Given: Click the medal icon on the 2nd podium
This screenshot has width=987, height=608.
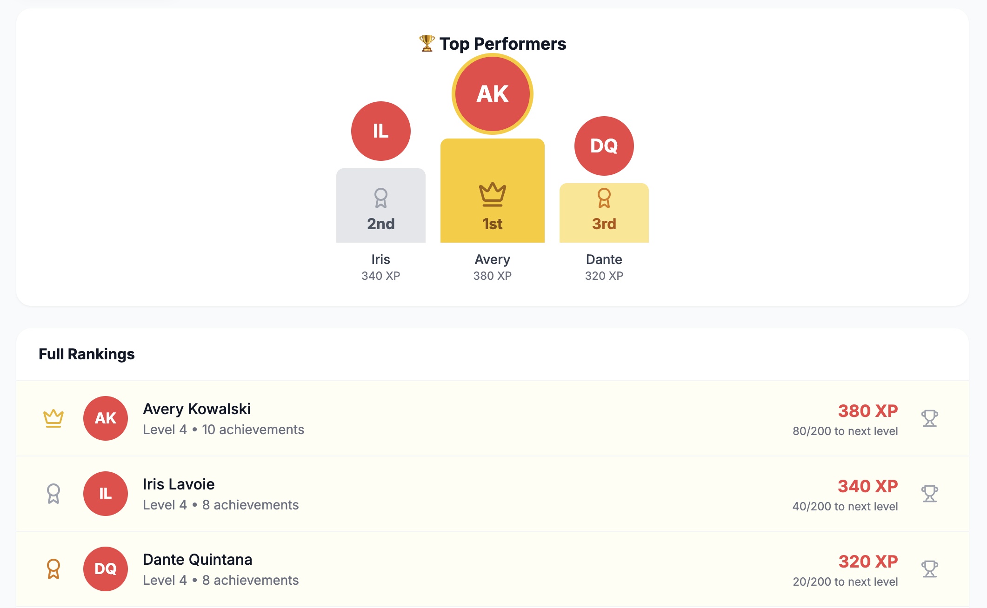Looking at the screenshot, I should (x=380, y=198).
